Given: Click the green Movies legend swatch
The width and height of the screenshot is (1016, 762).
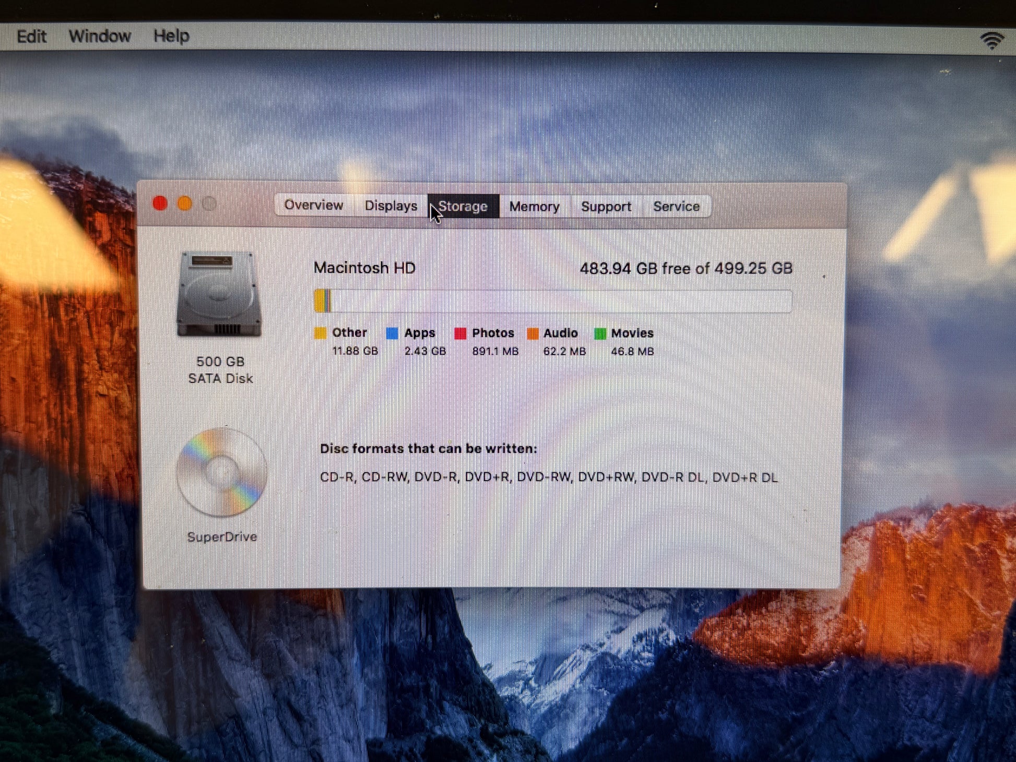Looking at the screenshot, I should pyautogui.click(x=600, y=334).
